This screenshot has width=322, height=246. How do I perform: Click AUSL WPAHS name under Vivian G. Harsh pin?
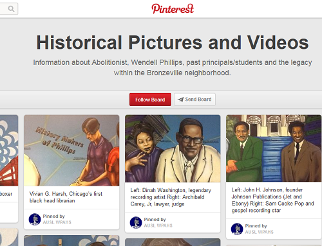pos(57,222)
